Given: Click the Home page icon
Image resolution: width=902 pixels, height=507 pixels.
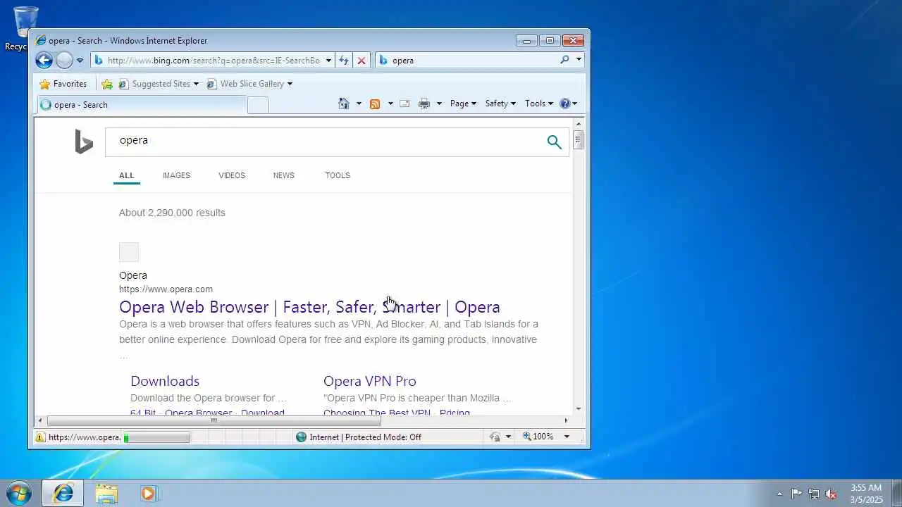Looking at the screenshot, I should 344,104.
